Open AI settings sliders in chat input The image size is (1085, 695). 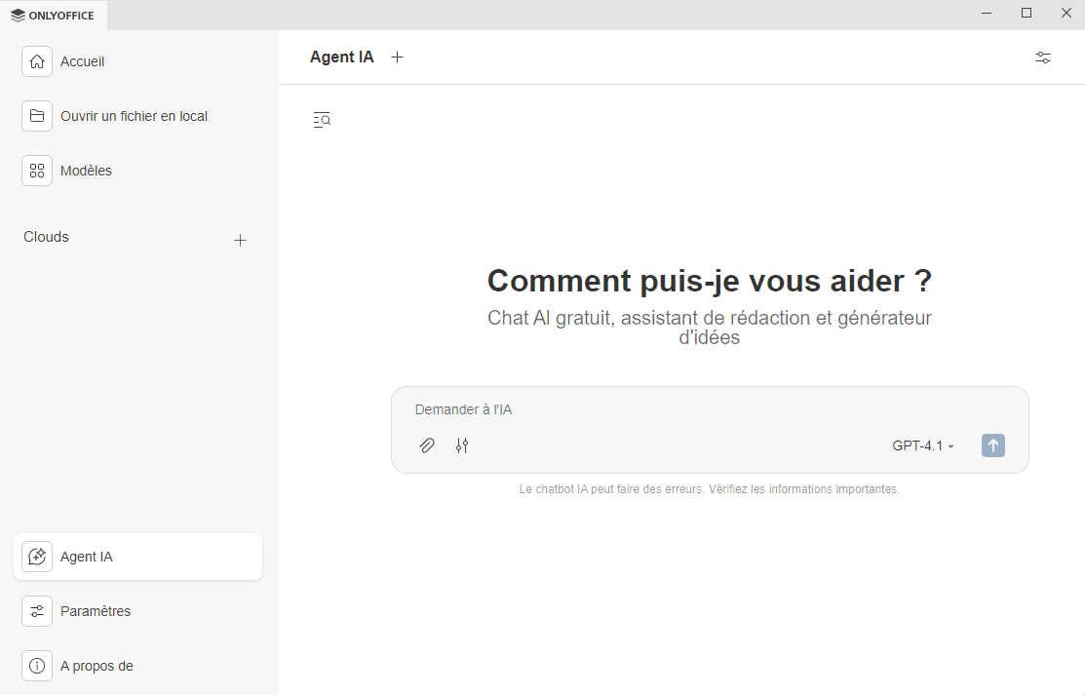click(462, 445)
